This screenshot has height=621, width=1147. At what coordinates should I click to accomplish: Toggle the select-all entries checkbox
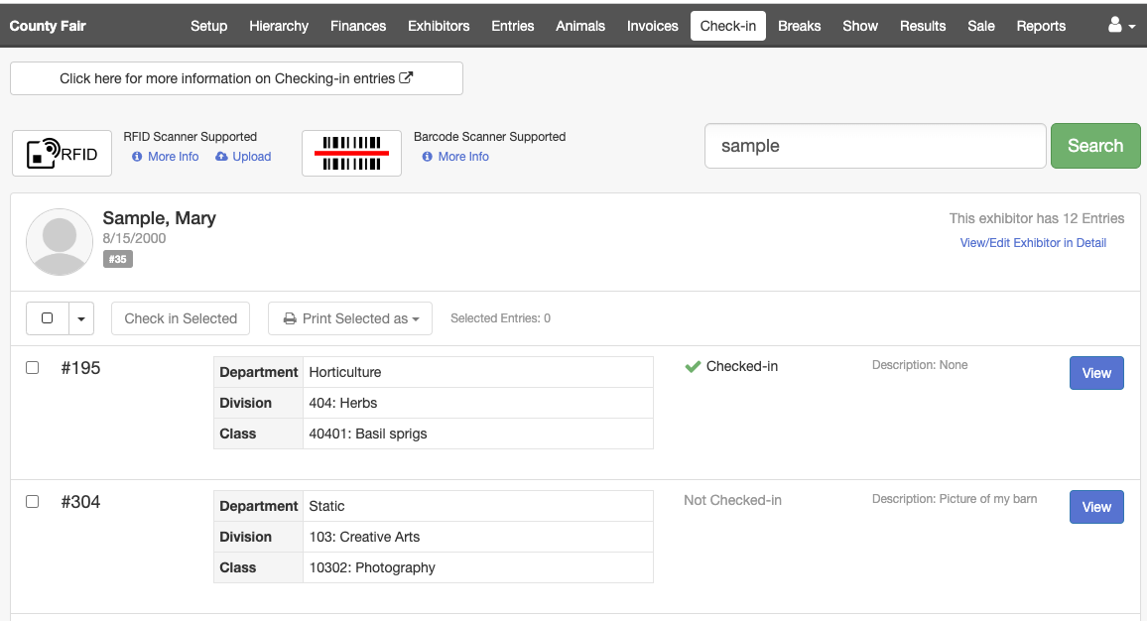47,318
